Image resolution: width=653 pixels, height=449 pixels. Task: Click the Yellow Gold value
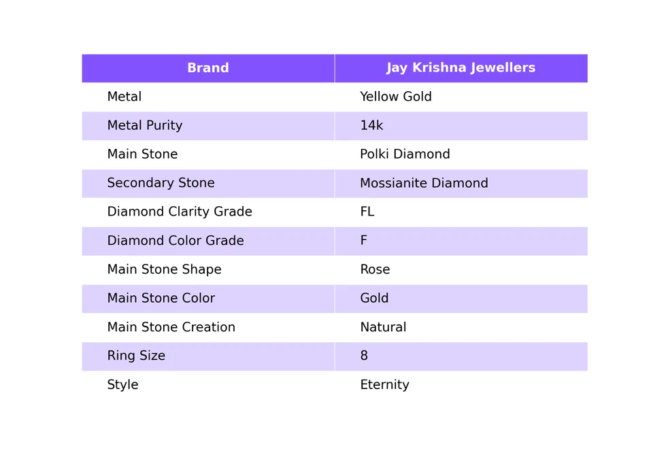click(396, 97)
